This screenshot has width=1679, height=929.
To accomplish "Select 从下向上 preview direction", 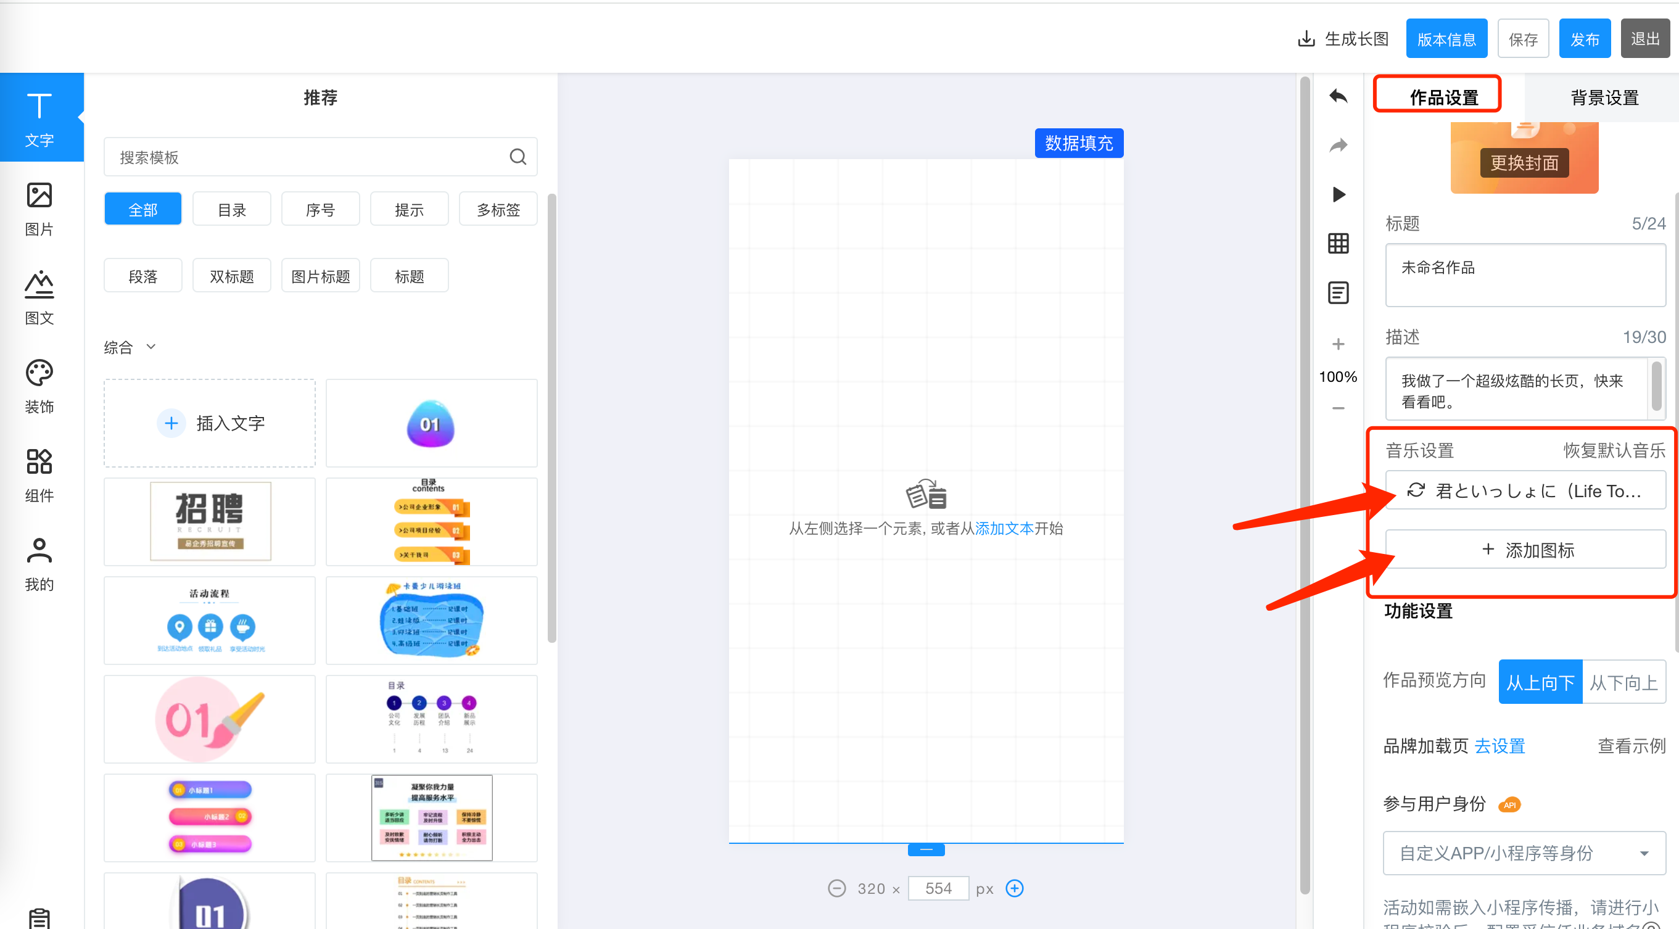I will pos(1623,682).
